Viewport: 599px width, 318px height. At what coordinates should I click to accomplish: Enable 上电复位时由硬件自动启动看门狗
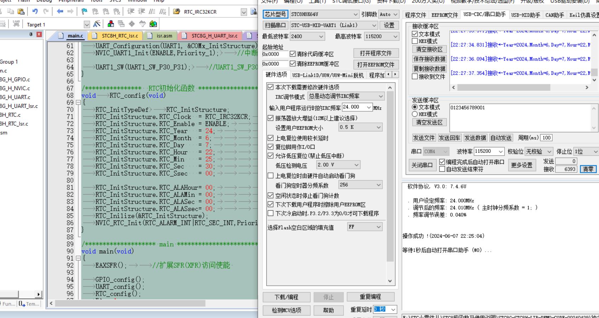271,176
